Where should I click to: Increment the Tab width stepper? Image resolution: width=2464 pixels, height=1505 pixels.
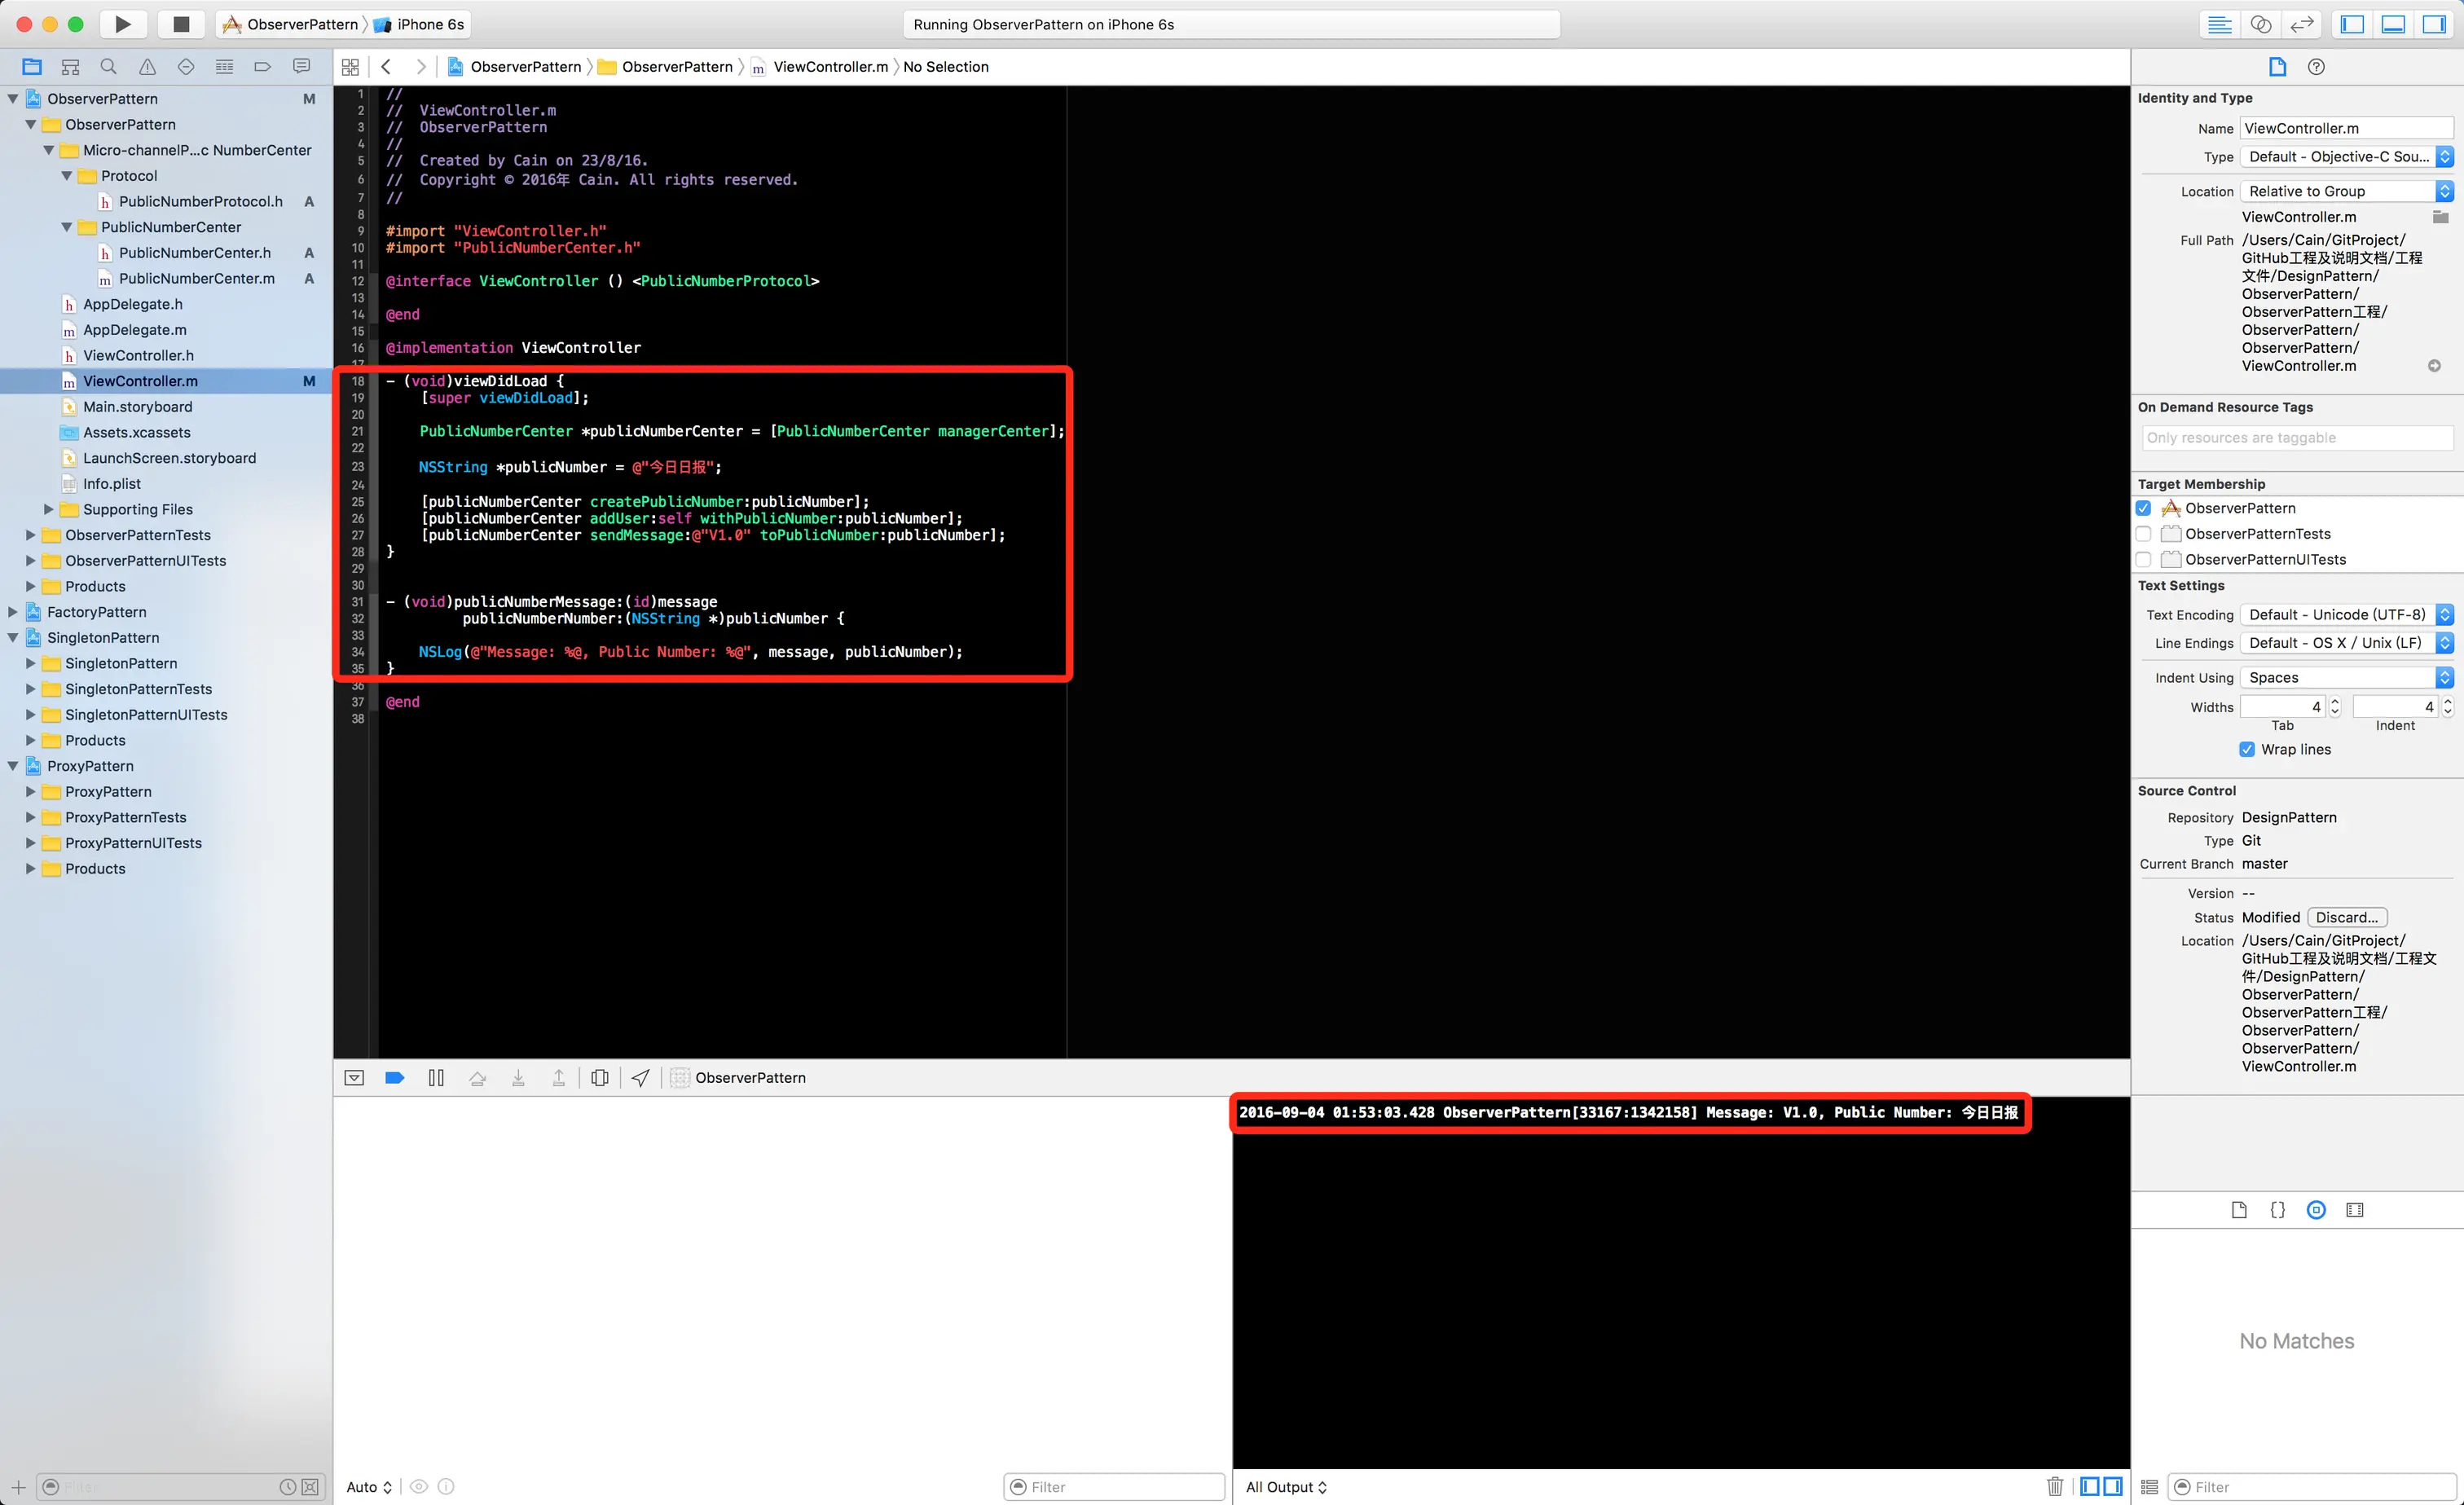[2335, 701]
